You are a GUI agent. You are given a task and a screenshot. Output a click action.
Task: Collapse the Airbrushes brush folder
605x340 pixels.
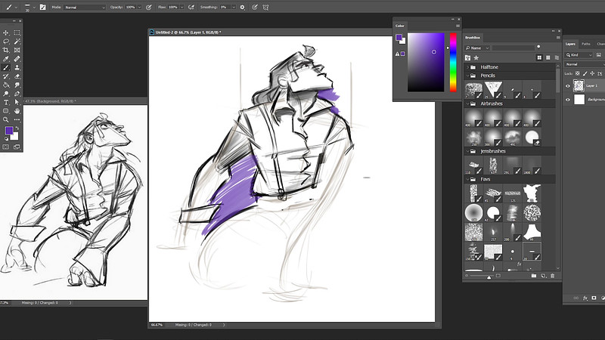[x=468, y=104]
